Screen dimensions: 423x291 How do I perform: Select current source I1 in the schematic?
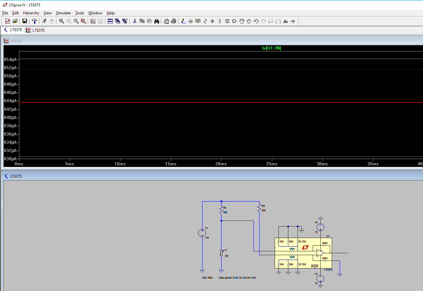(x=221, y=253)
